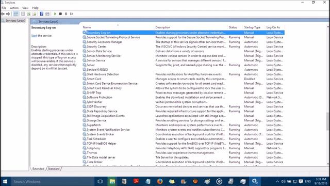
Task: Click the vertical scrollbar thumb of the services list
Action: 328,122
